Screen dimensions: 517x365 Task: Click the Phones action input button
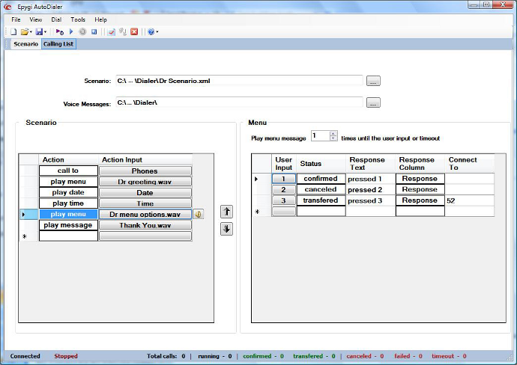145,171
